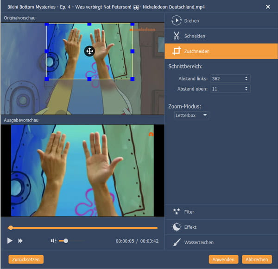Click the Wasserzeichen brush icon
Image resolution: width=278 pixels, height=269 pixels.
coord(176,242)
